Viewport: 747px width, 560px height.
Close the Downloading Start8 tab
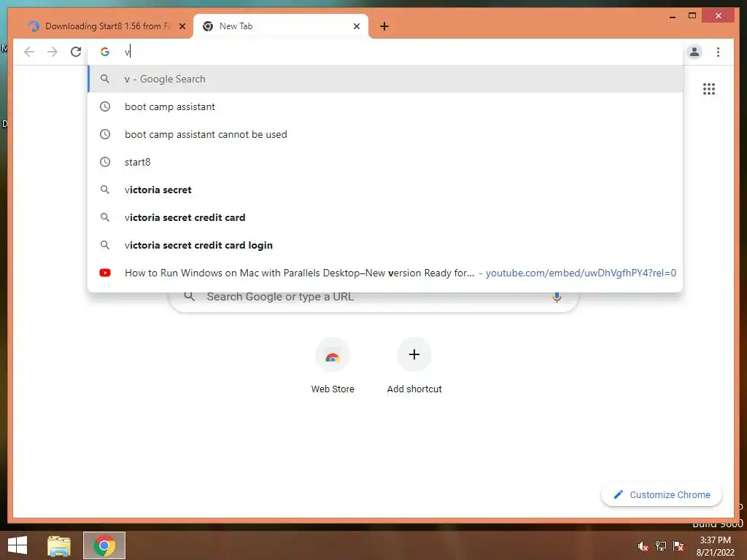[182, 26]
